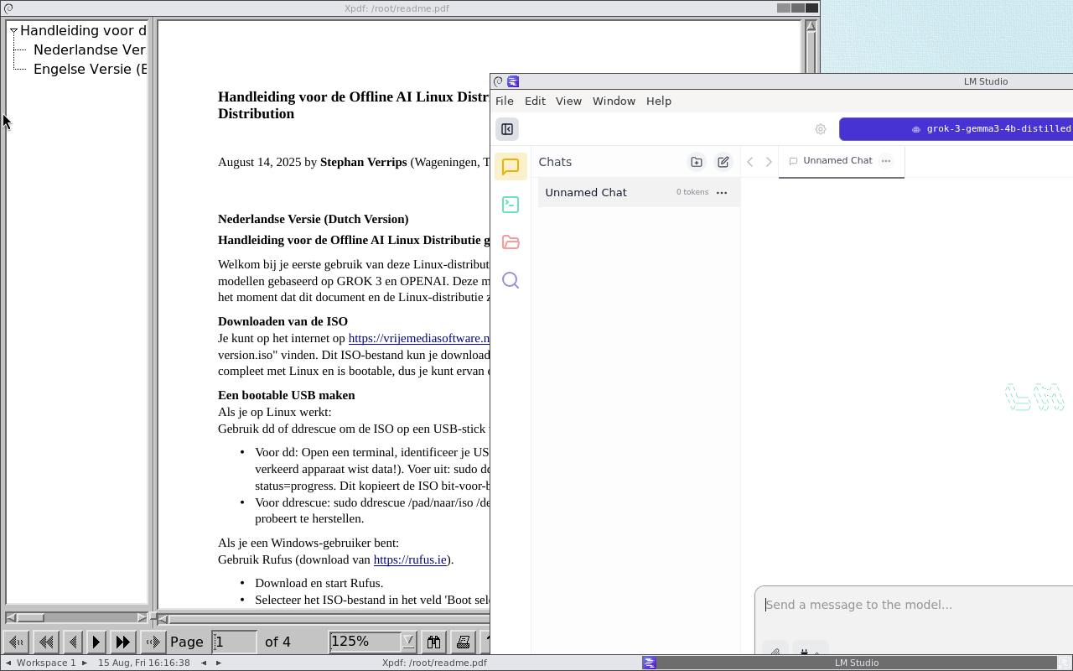Open the Developer terminal panel icon
The image size is (1073, 671).
pos(511,204)
